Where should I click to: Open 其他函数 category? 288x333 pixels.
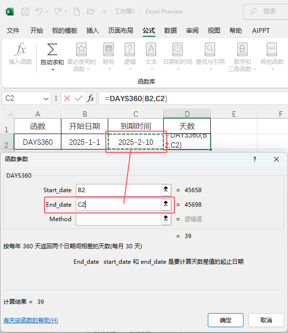pos(272,57)
